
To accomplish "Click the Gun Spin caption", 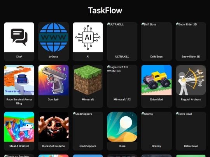I will click(53, 100).
